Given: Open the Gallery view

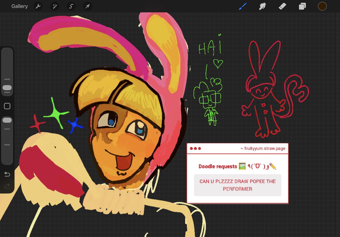Looking at the screenshot, I should pyautogui.click(x=20, y=6).
